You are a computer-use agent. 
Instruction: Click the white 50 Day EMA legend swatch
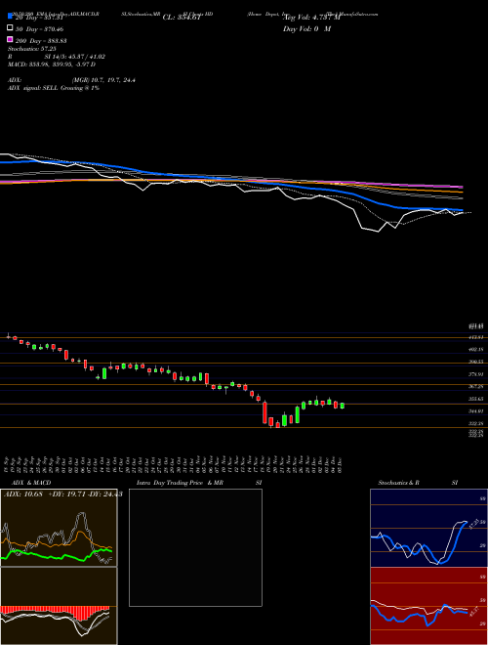click(10, 28)
